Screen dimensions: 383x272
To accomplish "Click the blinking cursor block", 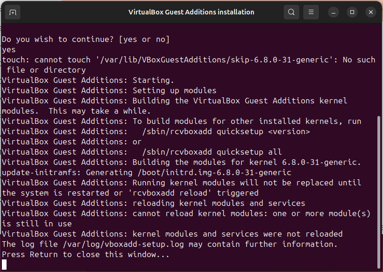I will tap(5, 264).
